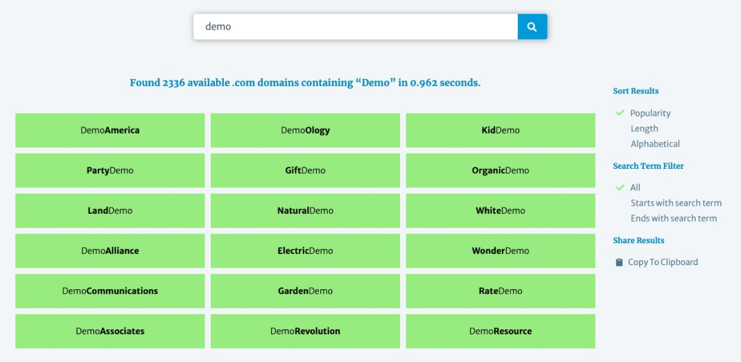Click Copy To Clipboard link
741x362 pixels.
point(663,262)
